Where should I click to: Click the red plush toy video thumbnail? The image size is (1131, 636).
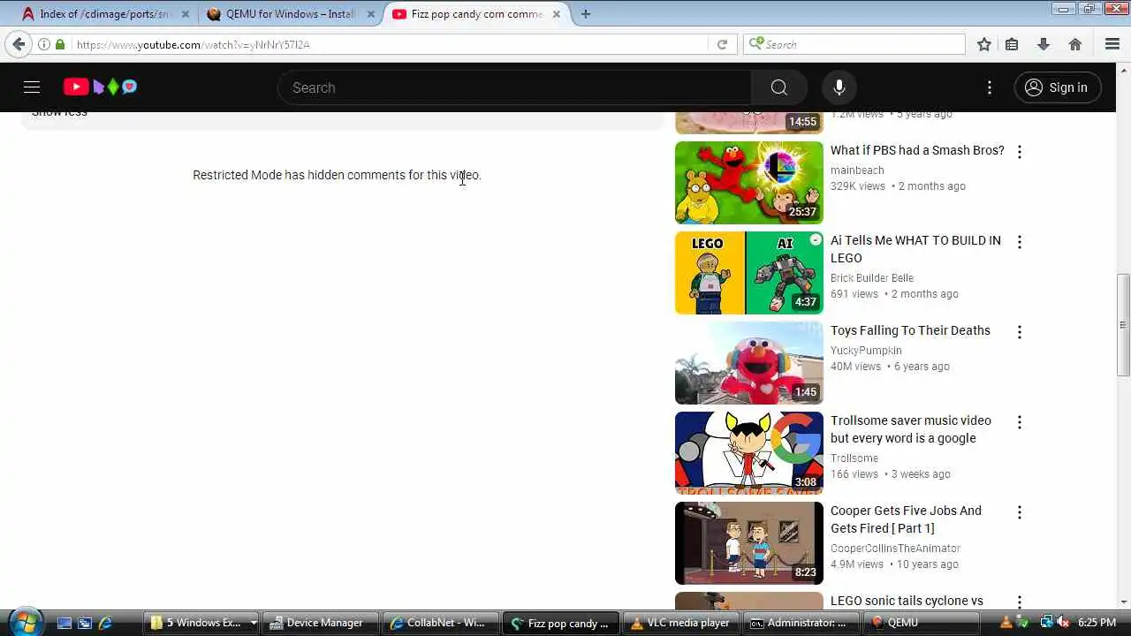coord(749,363)
